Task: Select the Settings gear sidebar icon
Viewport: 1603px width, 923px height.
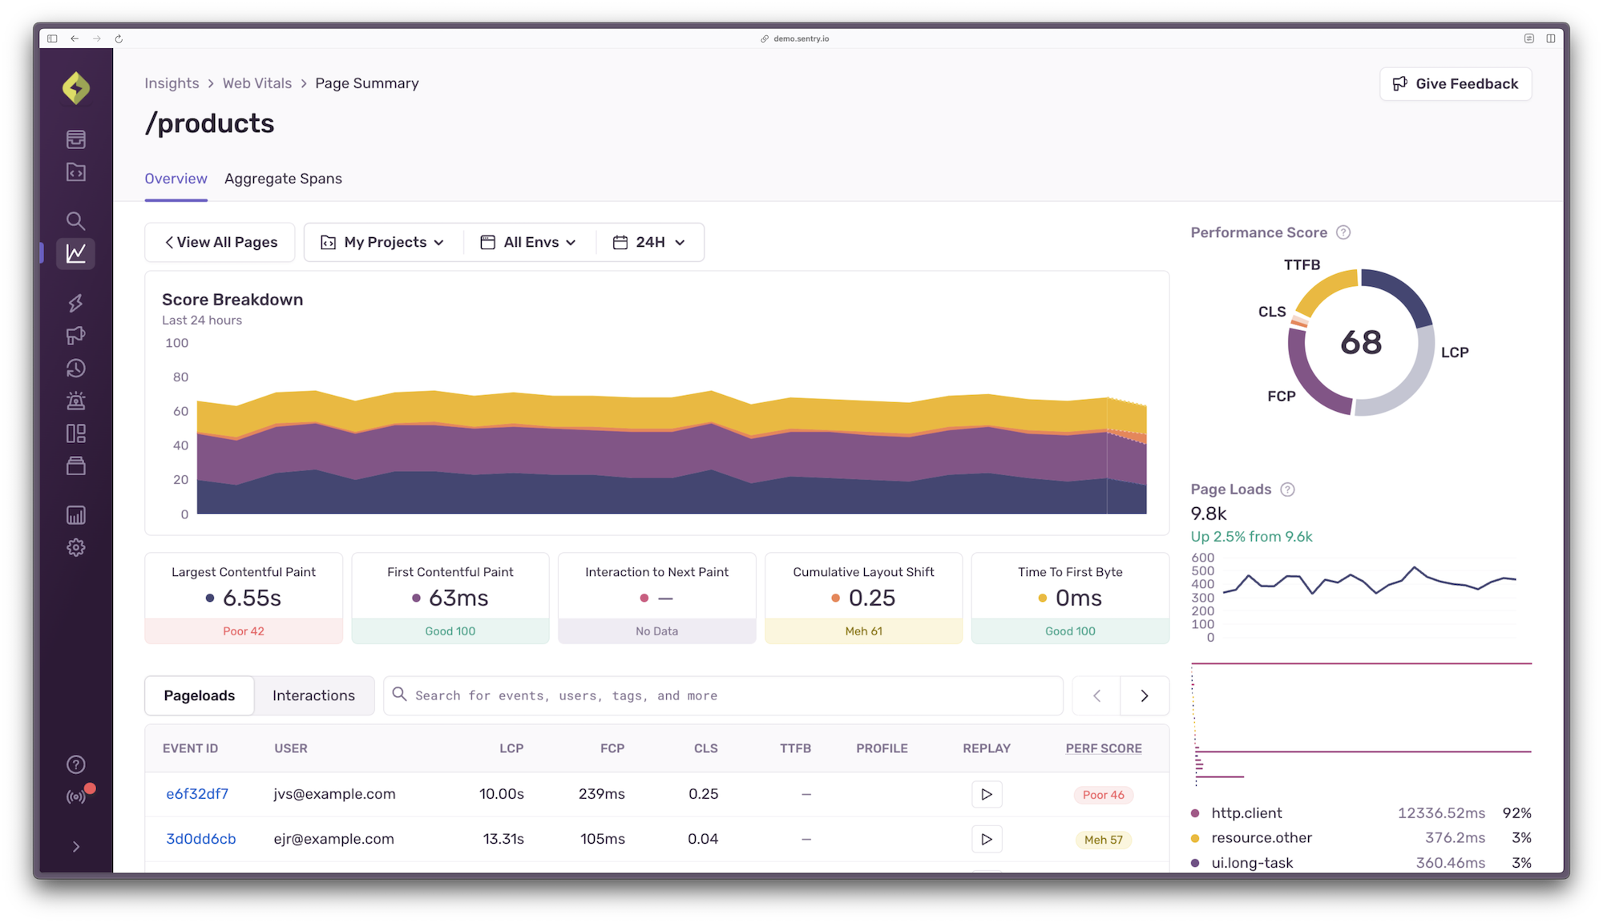Action: pos(76,546)
